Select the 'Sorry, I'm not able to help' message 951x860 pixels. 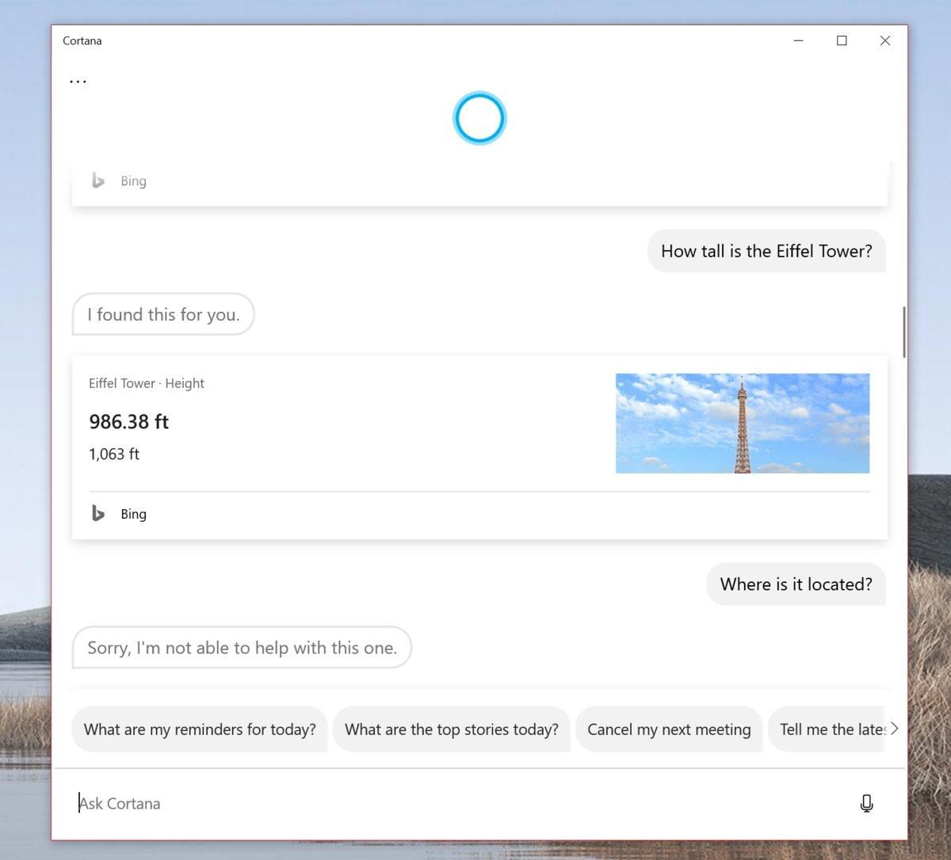tap(241, 647)
